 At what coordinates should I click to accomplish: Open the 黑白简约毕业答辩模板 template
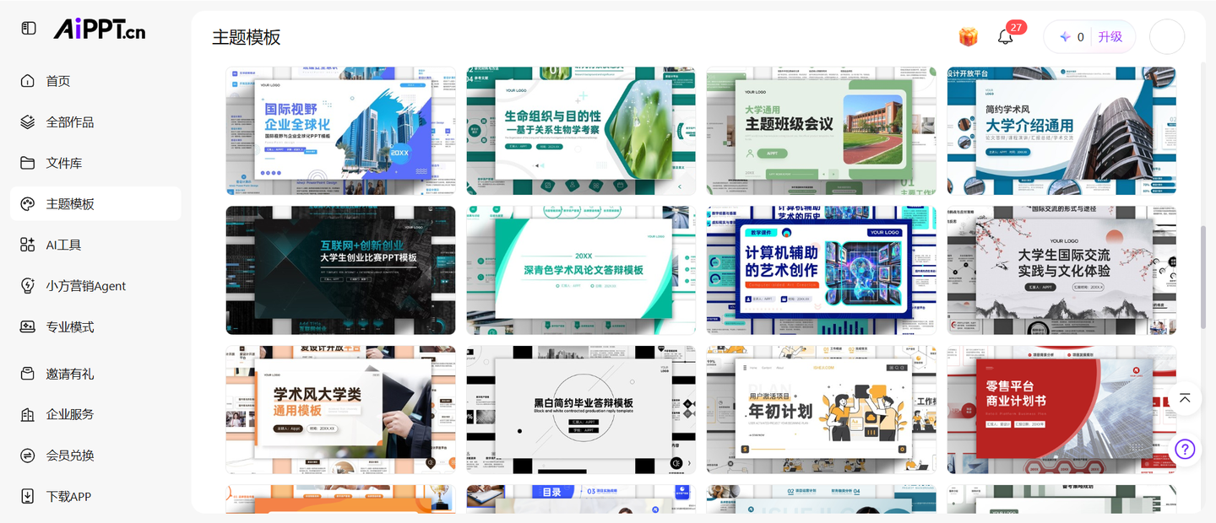click(x=581, y=409)
